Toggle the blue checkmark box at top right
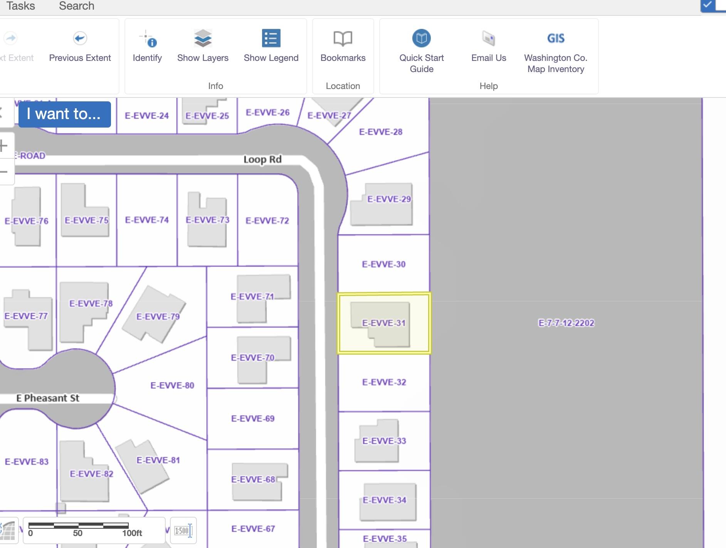726x548 pixels. (708, 5)
